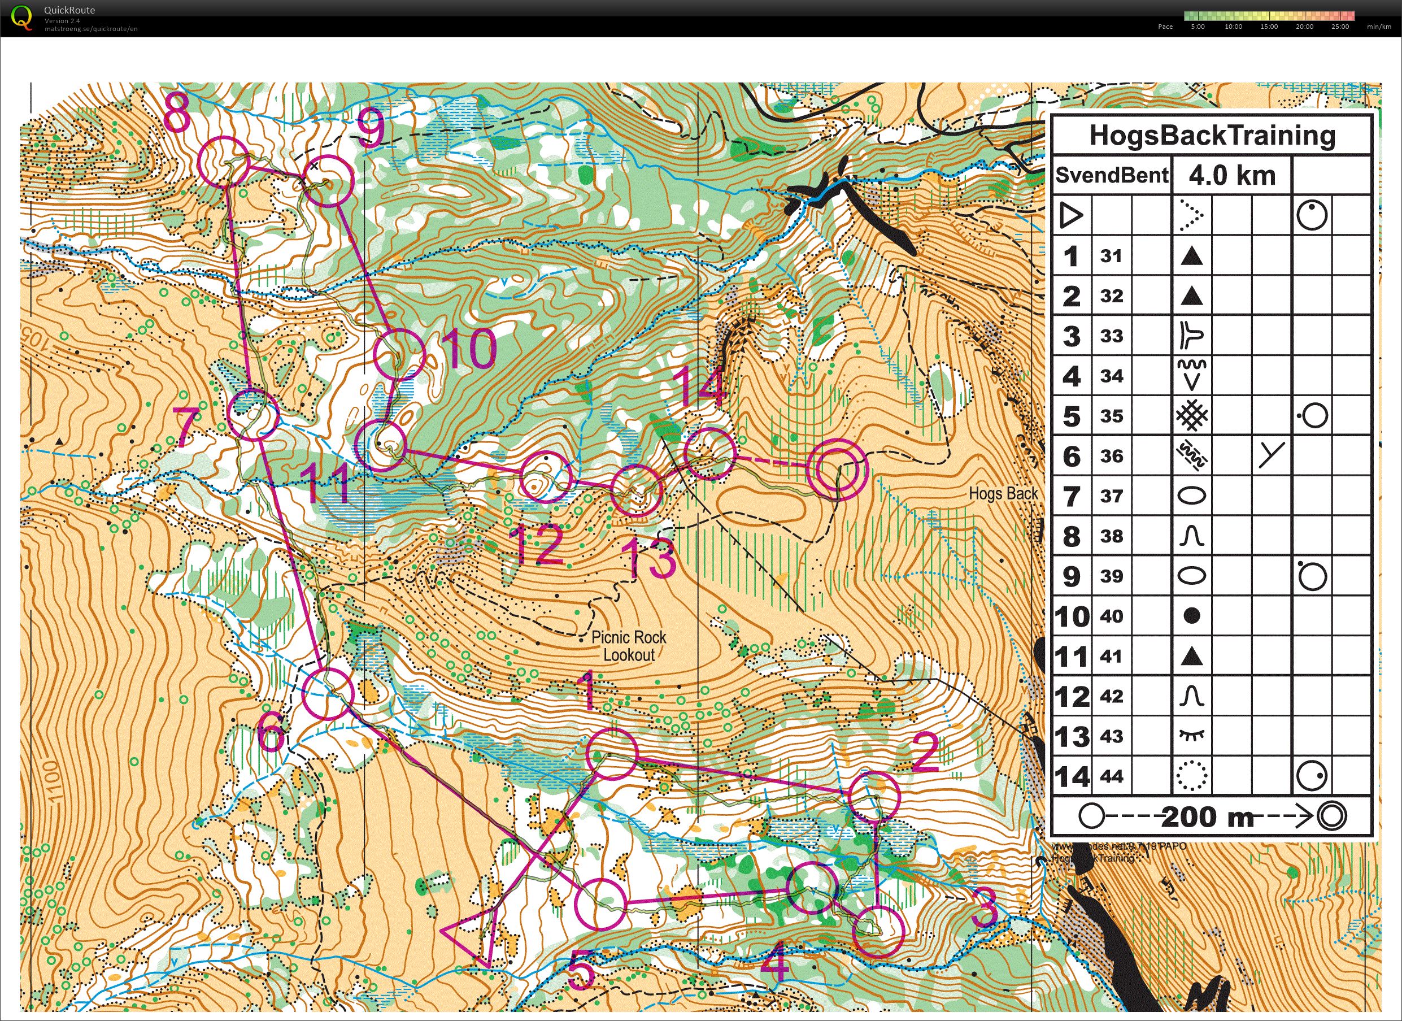Open the matstroeng.se/quickroute/en link
1402x1021 pixels.
(91, 28)
